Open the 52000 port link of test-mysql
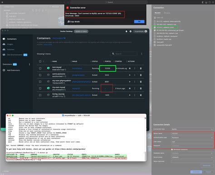The width and height of the screenshot is (215, 175). click(x=107, y=68)
